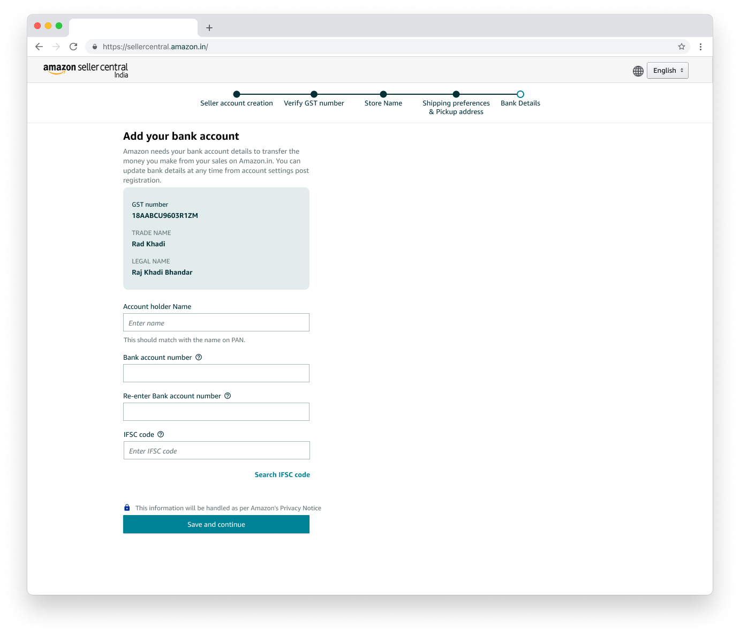
Task: Click Save and continue button
Action: (216, 524)
